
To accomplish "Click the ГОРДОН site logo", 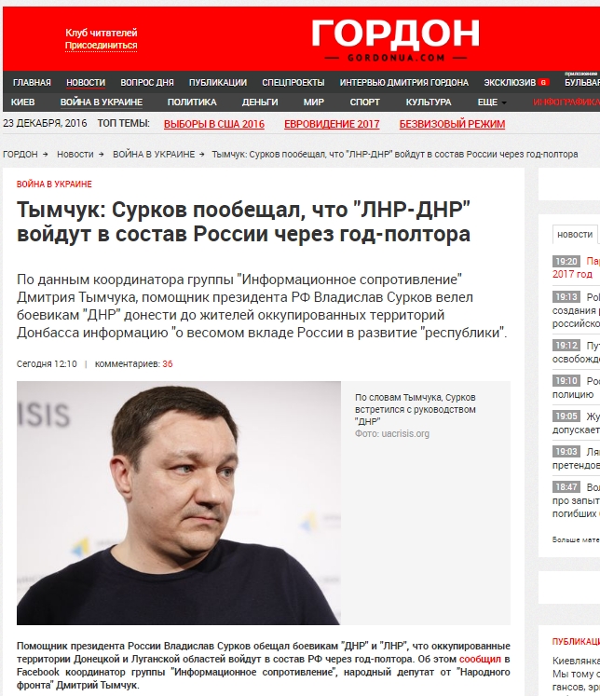I will coord(395,39).
